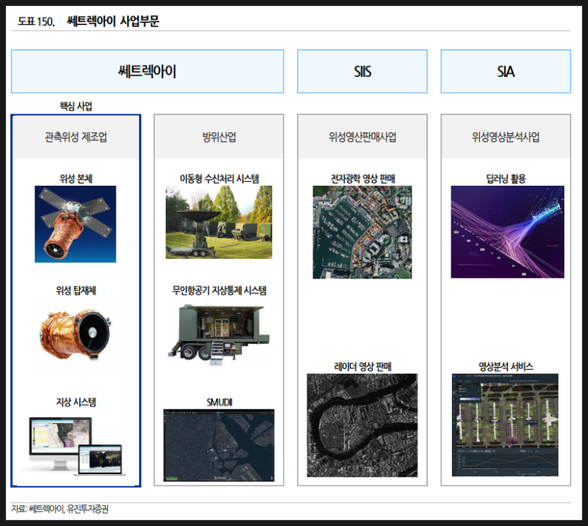Click the 도표 150. figure number

pyautogui.click(x=36, y=21)
